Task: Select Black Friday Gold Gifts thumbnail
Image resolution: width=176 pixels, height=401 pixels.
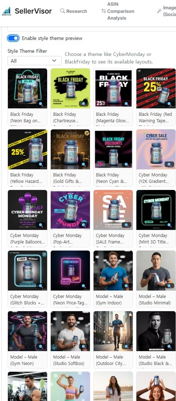Action: 70,149
